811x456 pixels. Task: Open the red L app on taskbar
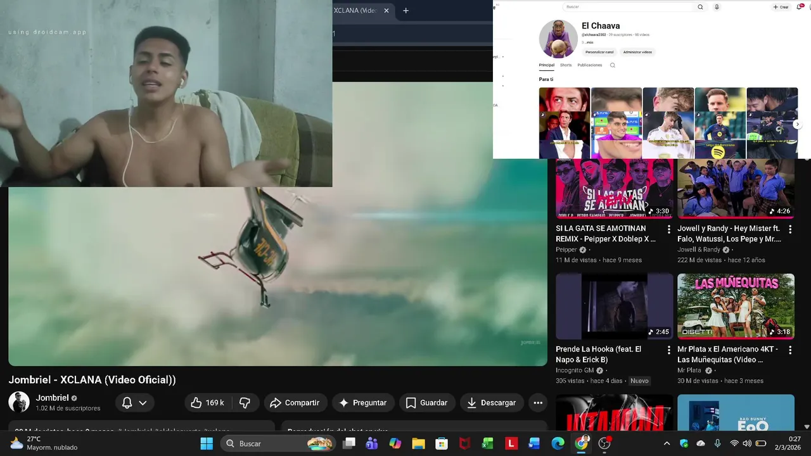click(511, 443)
